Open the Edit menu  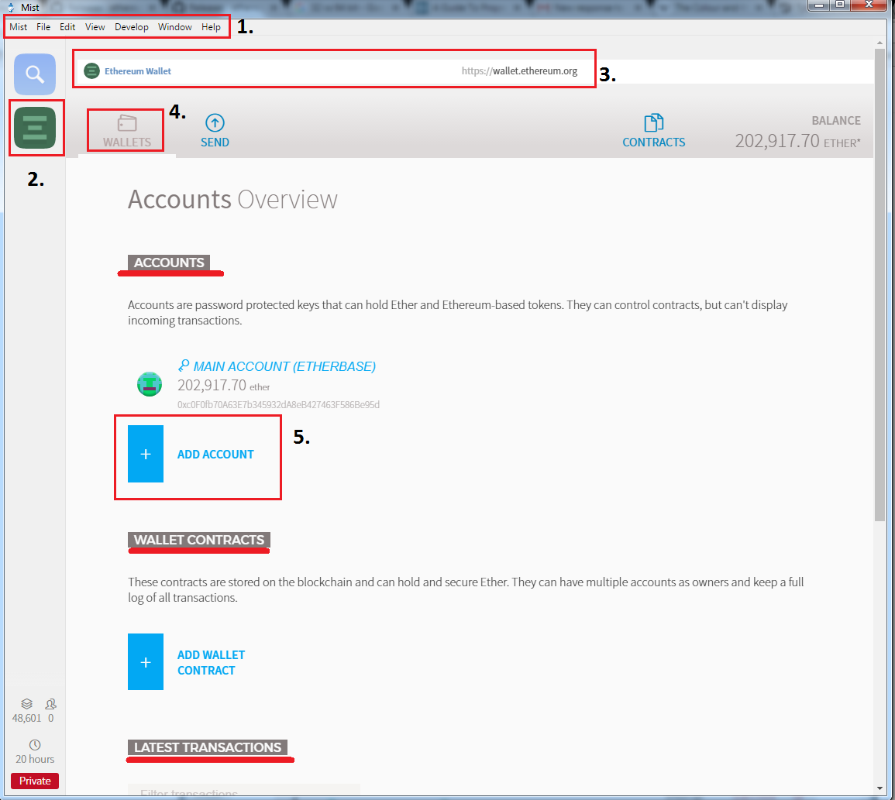pyautogui.click(x=67, y=27)
